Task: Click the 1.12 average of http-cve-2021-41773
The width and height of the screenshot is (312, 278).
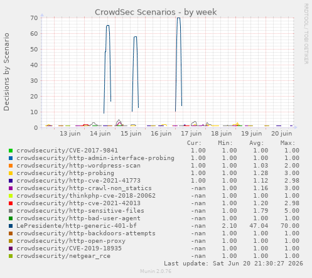Action: pyautogui.click(x=261, y=181)
